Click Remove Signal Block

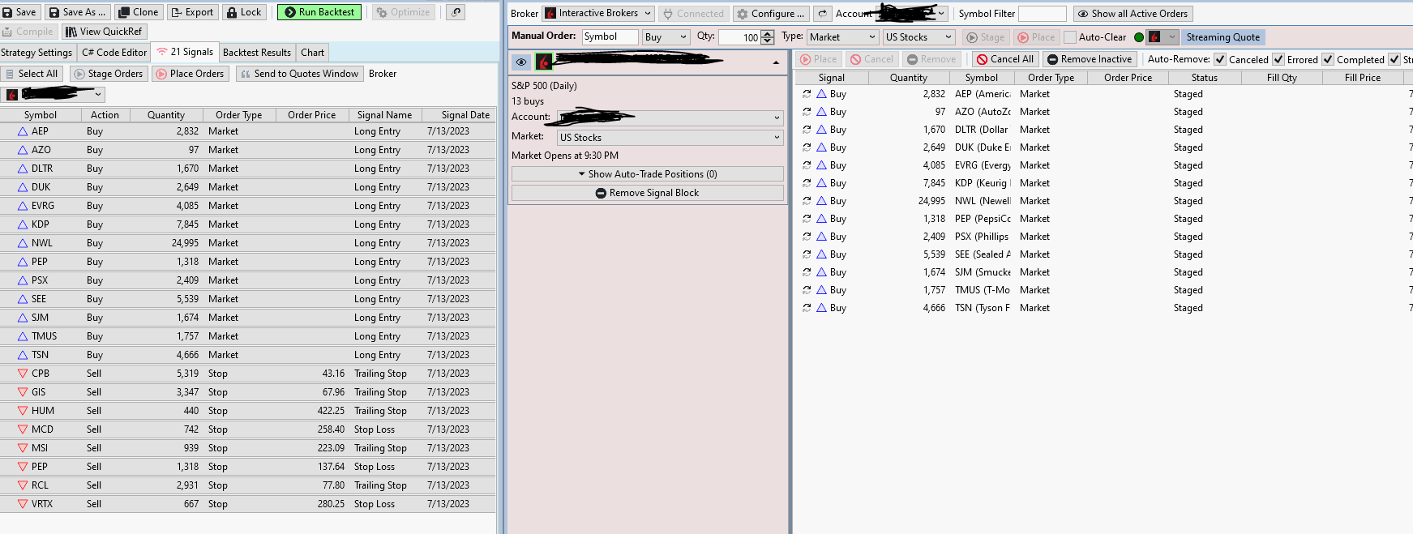point(647,193)
